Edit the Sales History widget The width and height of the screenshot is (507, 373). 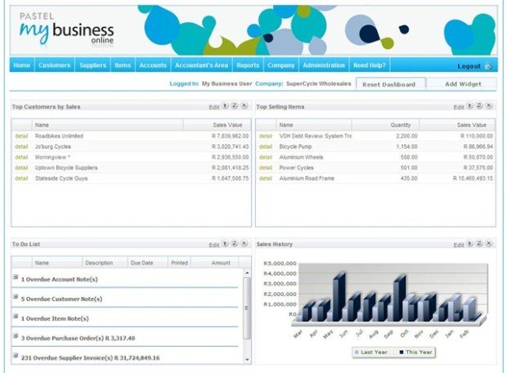459,245
